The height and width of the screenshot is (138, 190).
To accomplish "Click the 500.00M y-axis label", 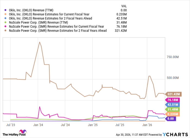I will 173,78.
